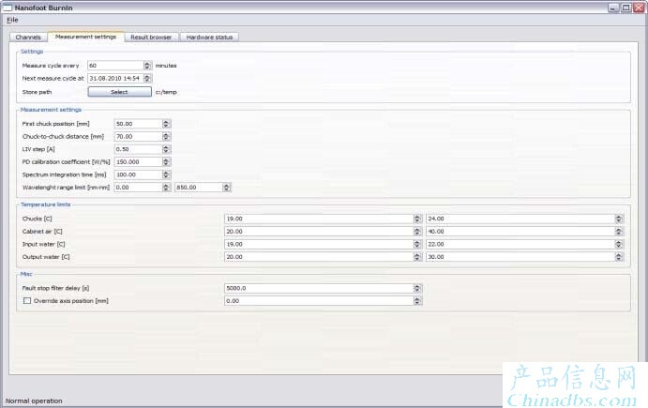Click Chucks minimum temperature stepper
Screen dimensions: 648x408
417,219
